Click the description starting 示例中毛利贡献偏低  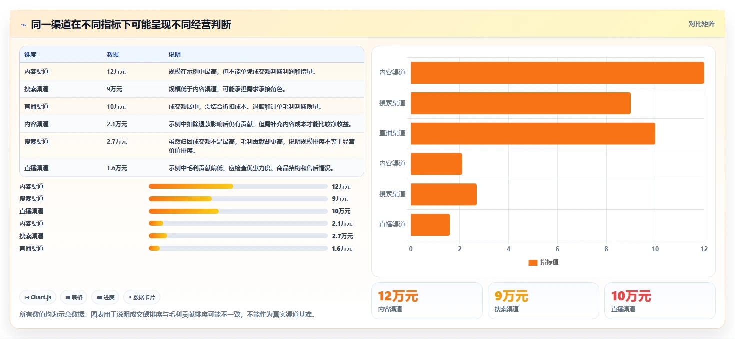point(251,168)
